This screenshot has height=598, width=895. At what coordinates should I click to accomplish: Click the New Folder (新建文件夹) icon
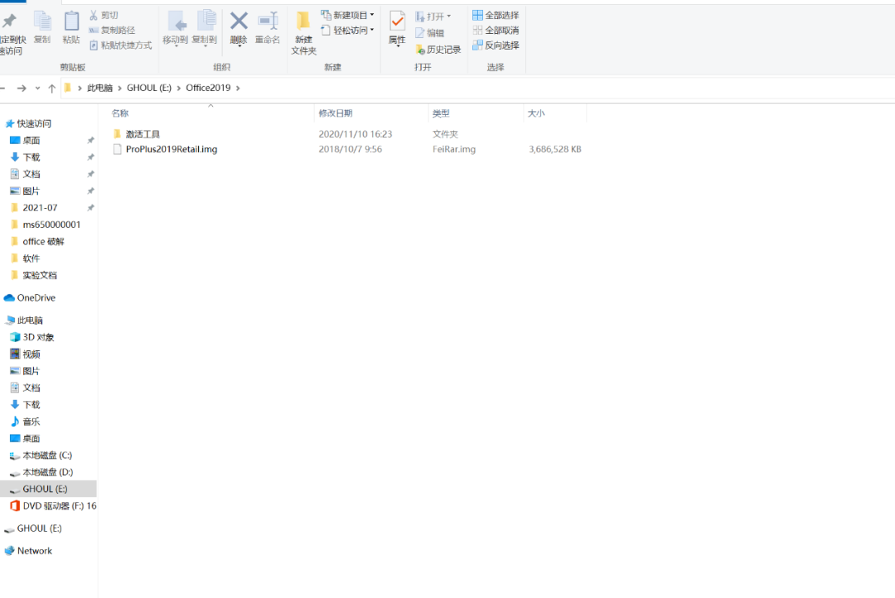[x=303, y=22]
